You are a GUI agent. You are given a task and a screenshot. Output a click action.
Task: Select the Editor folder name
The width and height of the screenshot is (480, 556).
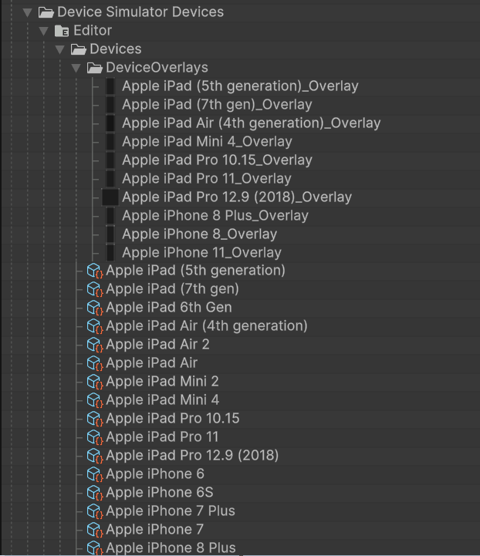coord(93,31)
